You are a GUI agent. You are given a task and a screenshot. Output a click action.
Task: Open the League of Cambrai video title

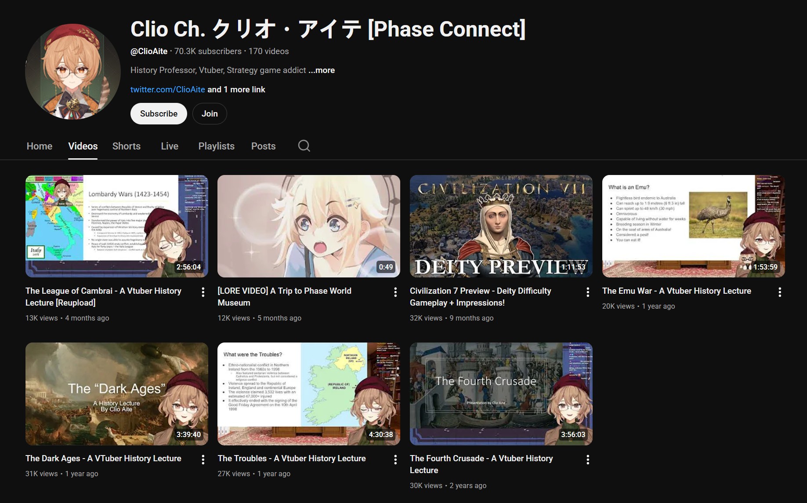pyautogui.click(x=103, y=297)
